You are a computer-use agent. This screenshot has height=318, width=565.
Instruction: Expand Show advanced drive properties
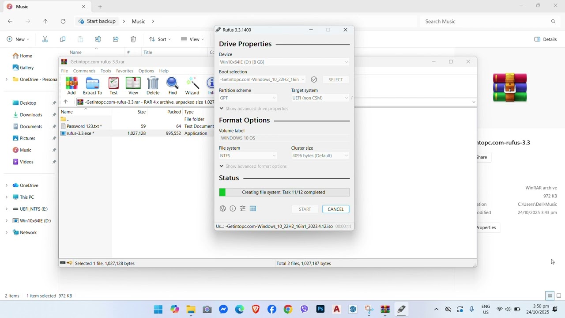[x=254, y=109]
